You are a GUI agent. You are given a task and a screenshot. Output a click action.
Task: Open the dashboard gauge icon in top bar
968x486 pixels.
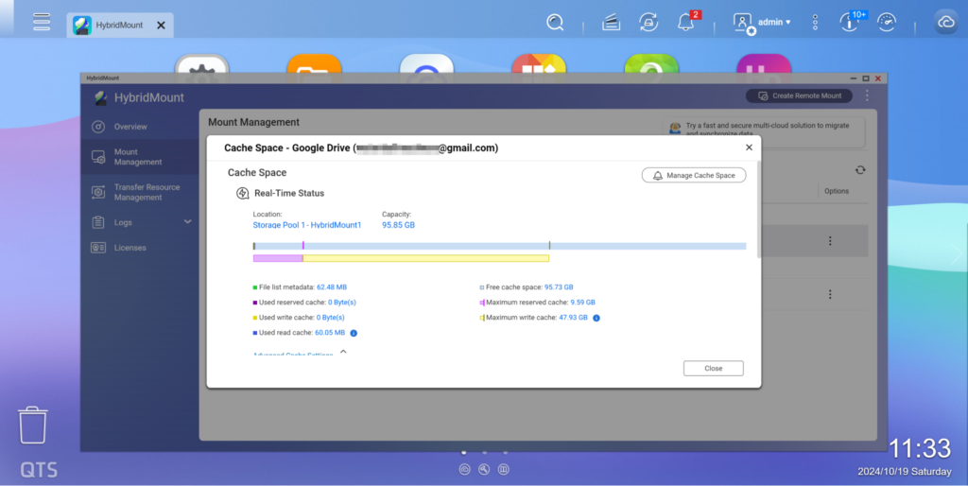pos(887,22)
